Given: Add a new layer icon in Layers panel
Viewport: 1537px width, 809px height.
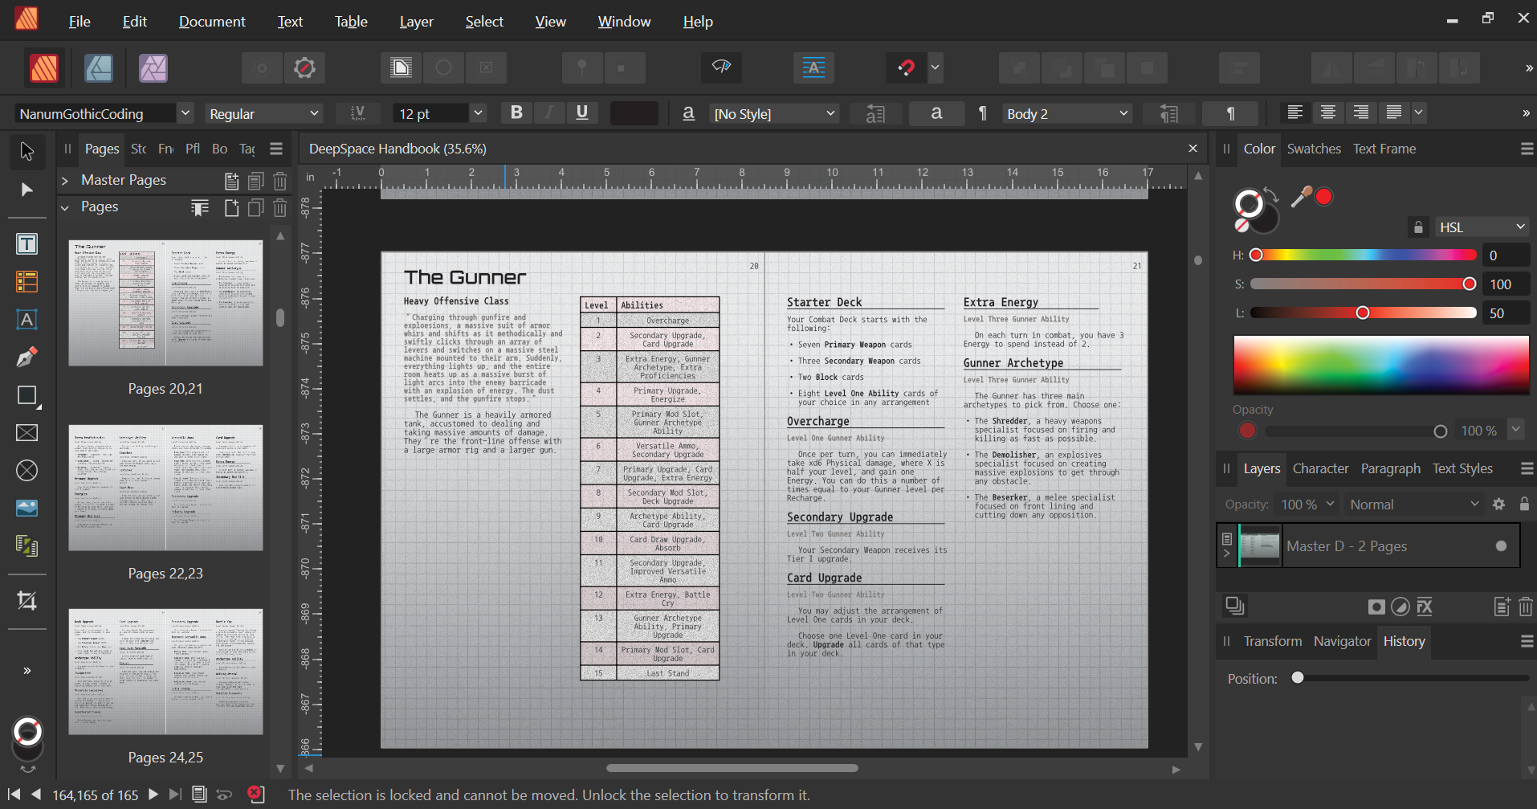Looking at the screenshot, I should tap(1502, 607).
